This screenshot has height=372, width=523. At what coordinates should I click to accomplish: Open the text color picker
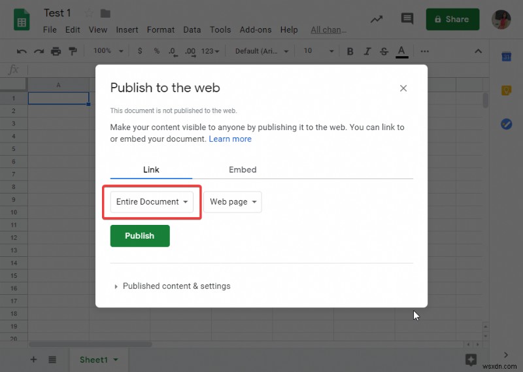(402, 51)
